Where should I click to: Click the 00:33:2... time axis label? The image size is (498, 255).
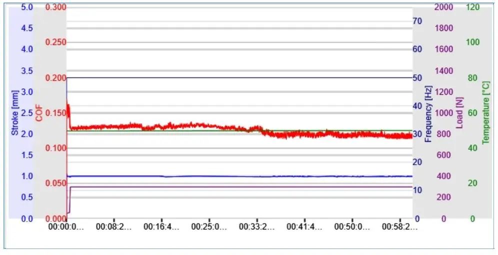(x=256, y=227)
